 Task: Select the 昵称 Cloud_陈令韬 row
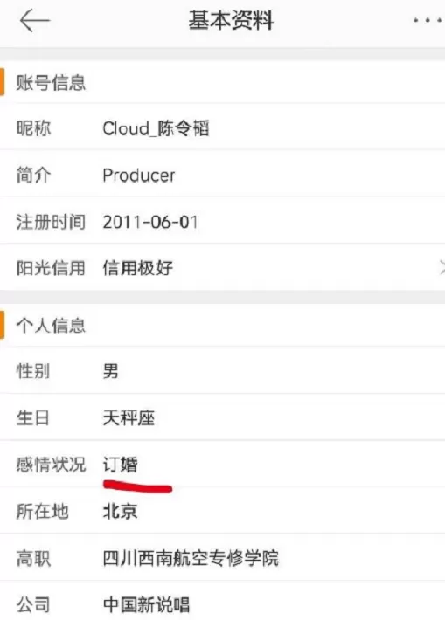[x=222, y=127]
